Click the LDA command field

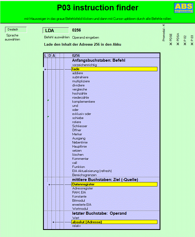[x=56, y=30]
